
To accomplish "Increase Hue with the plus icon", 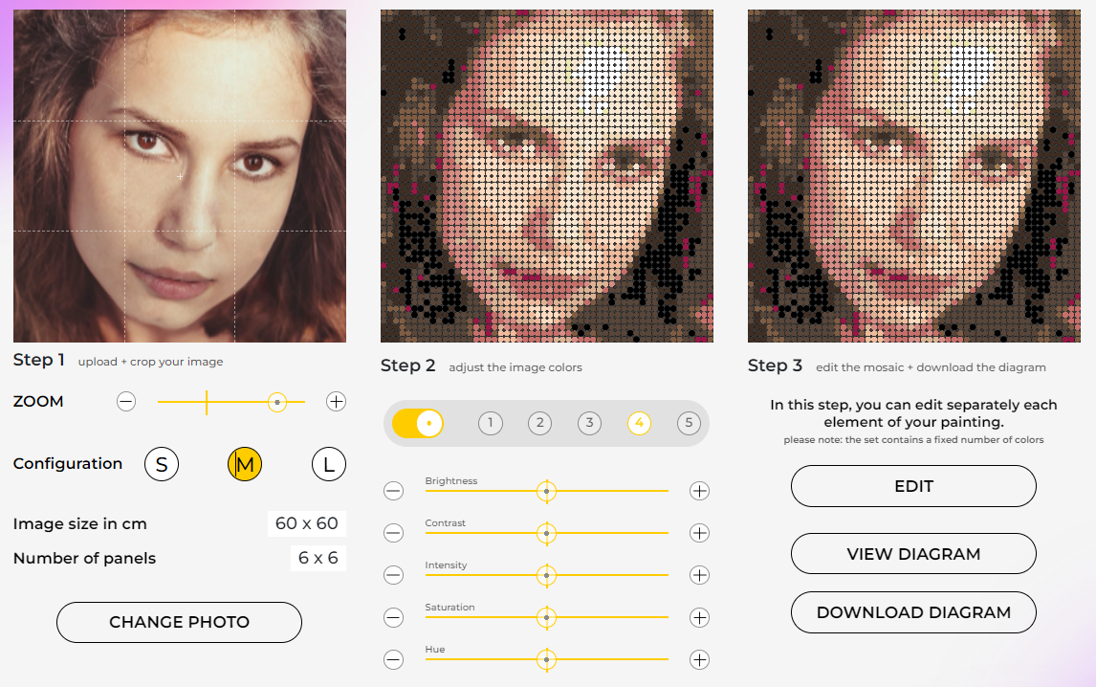I will 700,659.
